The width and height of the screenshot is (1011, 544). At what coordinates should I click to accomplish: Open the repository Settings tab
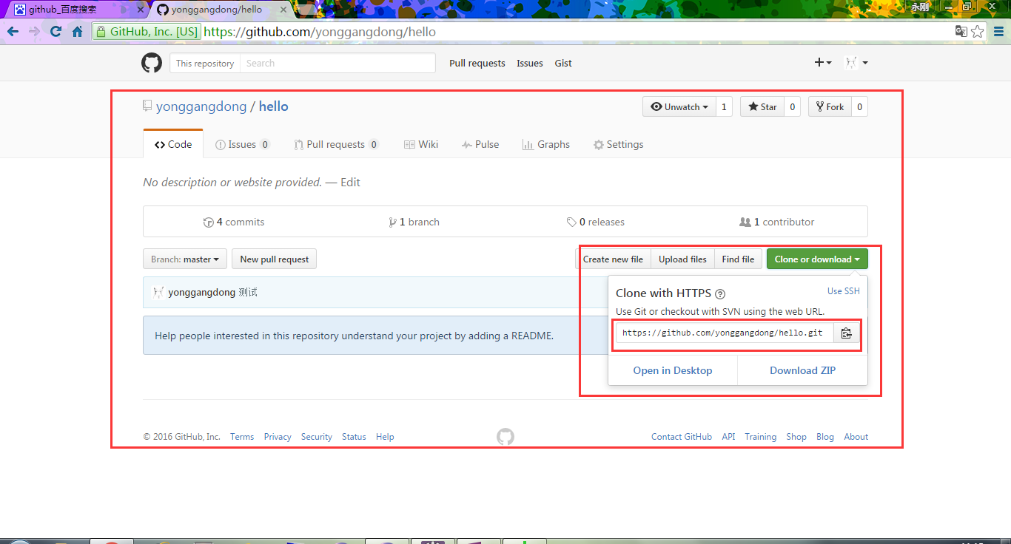[618, 144]
